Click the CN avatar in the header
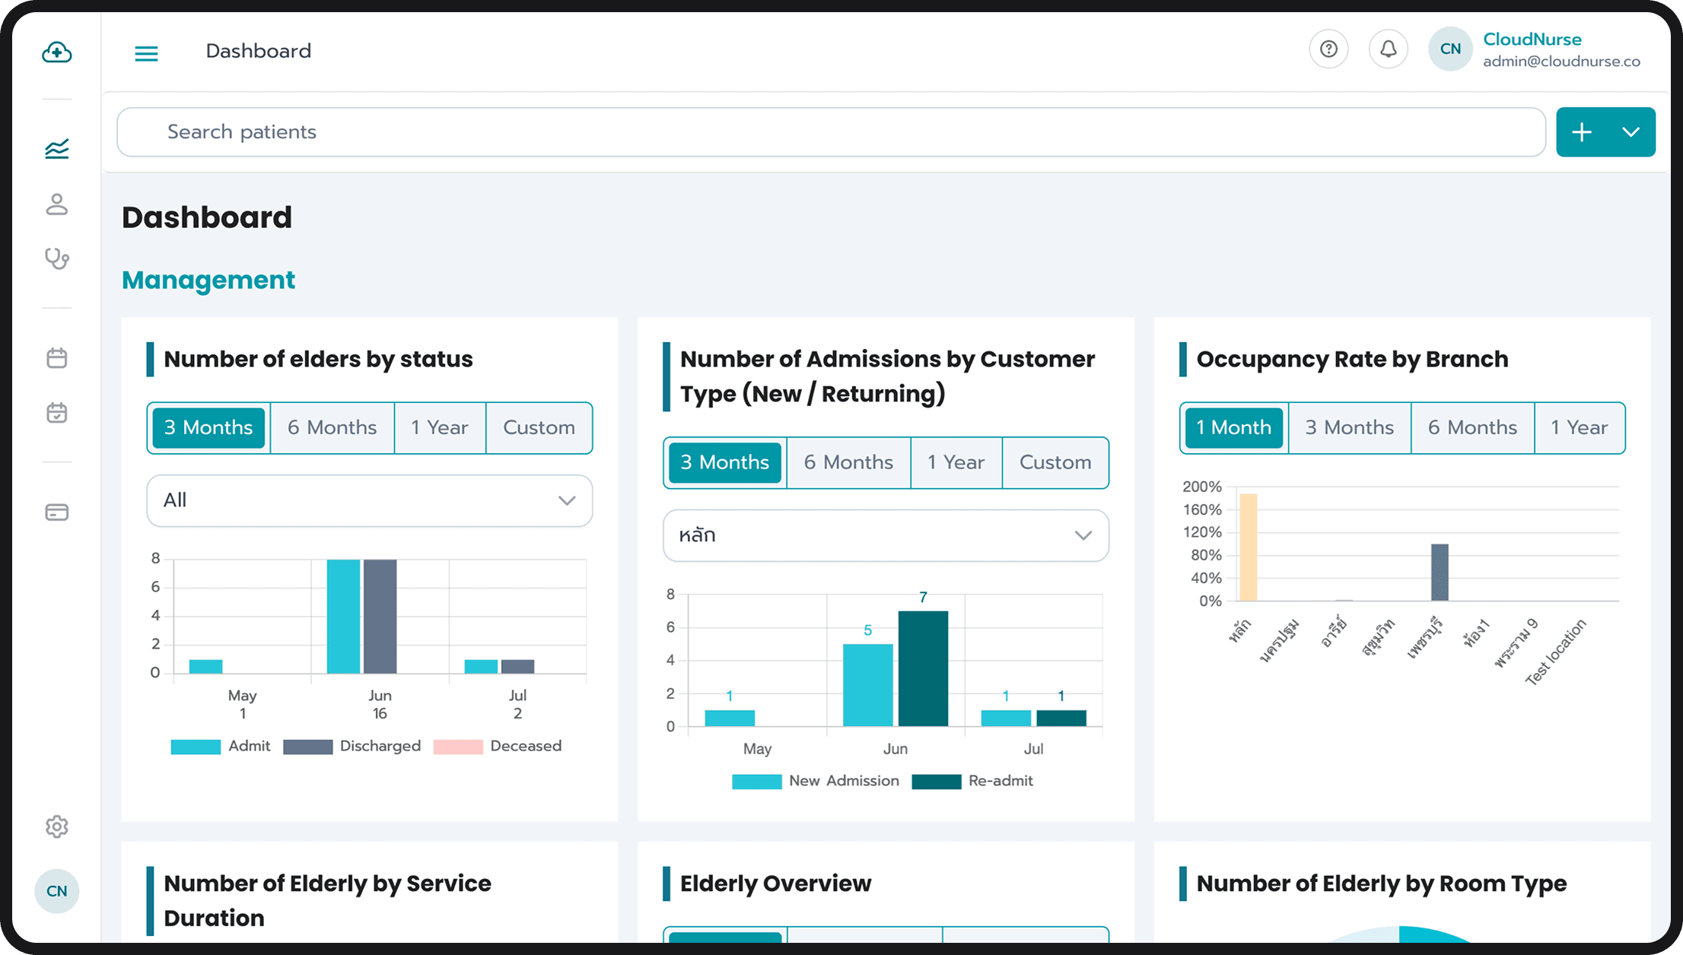The width and height of the screenshot is (1683, 955). 1450,49
